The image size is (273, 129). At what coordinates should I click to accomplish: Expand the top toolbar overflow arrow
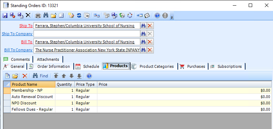(x=172, y=17)
